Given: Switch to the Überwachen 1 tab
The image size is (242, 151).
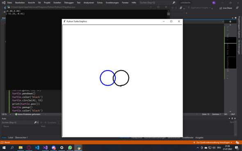Looking at the screenshot, I should click(x=21, y=137).
